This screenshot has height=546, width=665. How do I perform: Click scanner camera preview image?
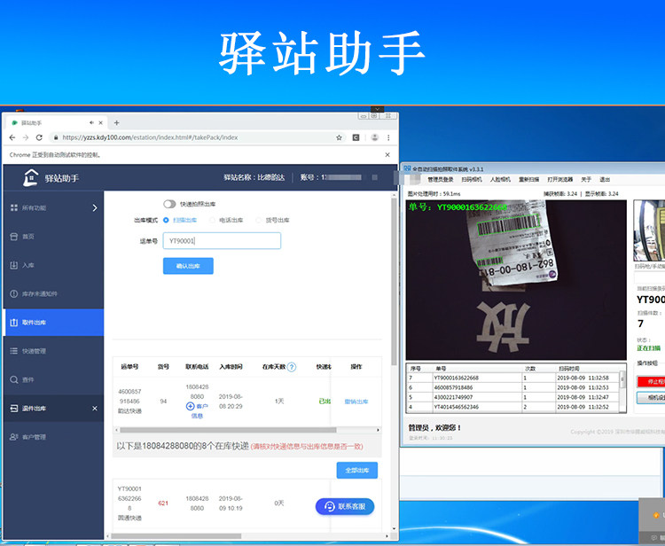pos(516,280)
